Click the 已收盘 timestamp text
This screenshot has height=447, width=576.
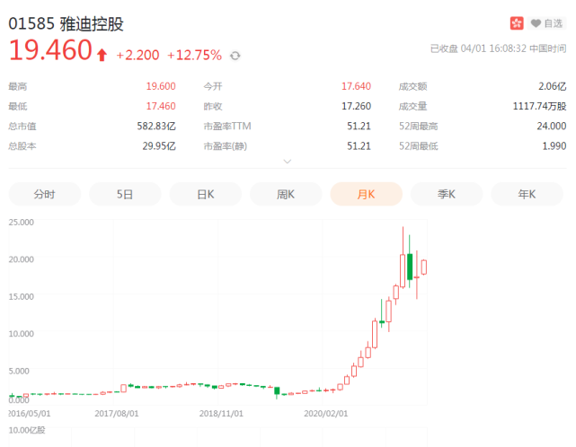[x=499, y=48]
